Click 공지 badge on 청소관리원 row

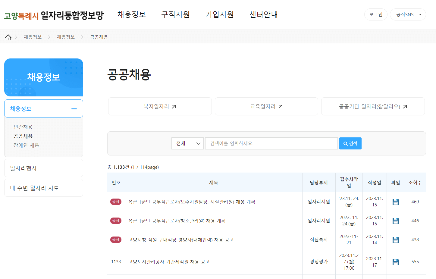116,221
